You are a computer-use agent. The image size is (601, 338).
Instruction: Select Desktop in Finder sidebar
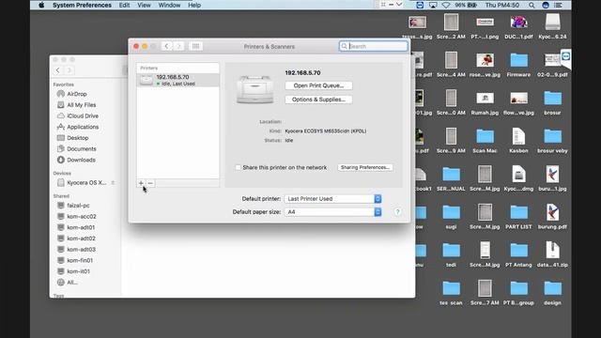pos(77,138)
